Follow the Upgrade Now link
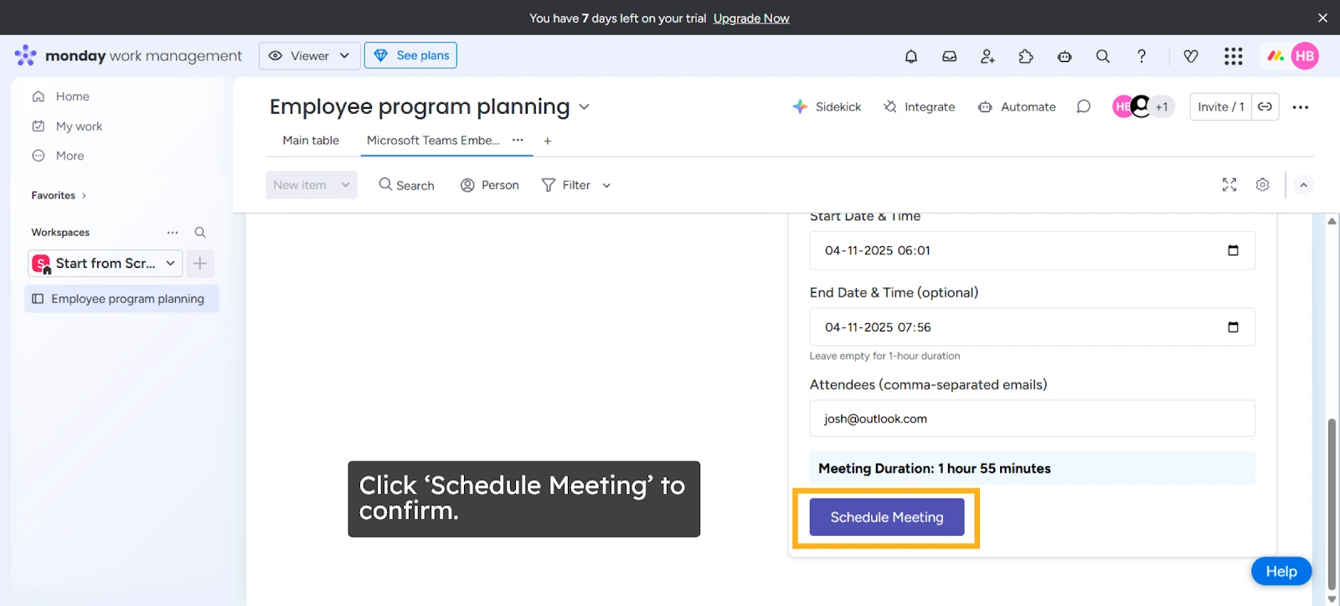The height and width of the screenshot is (606, 1340). [x=751, y=18]
